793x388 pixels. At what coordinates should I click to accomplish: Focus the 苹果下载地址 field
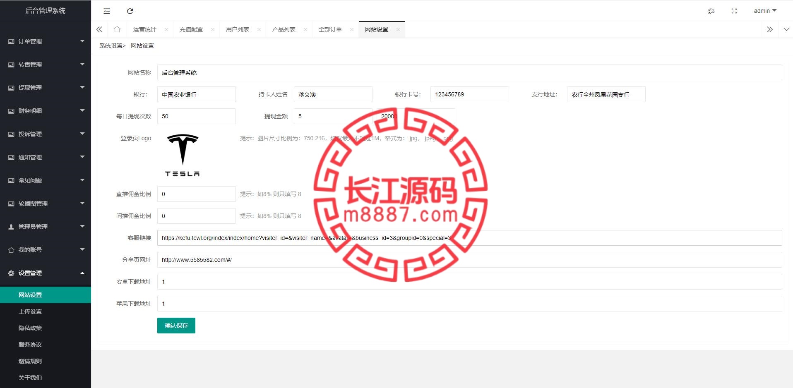(x=470, y=304)
